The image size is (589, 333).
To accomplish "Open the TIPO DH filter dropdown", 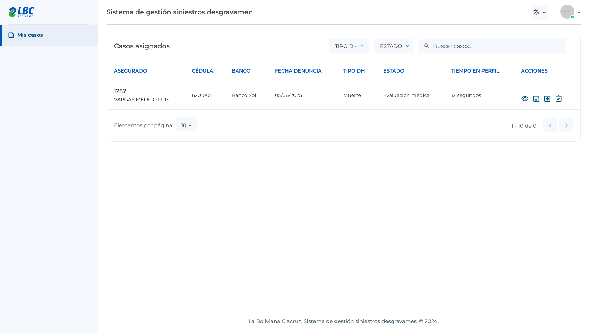I will pos(349,46).
